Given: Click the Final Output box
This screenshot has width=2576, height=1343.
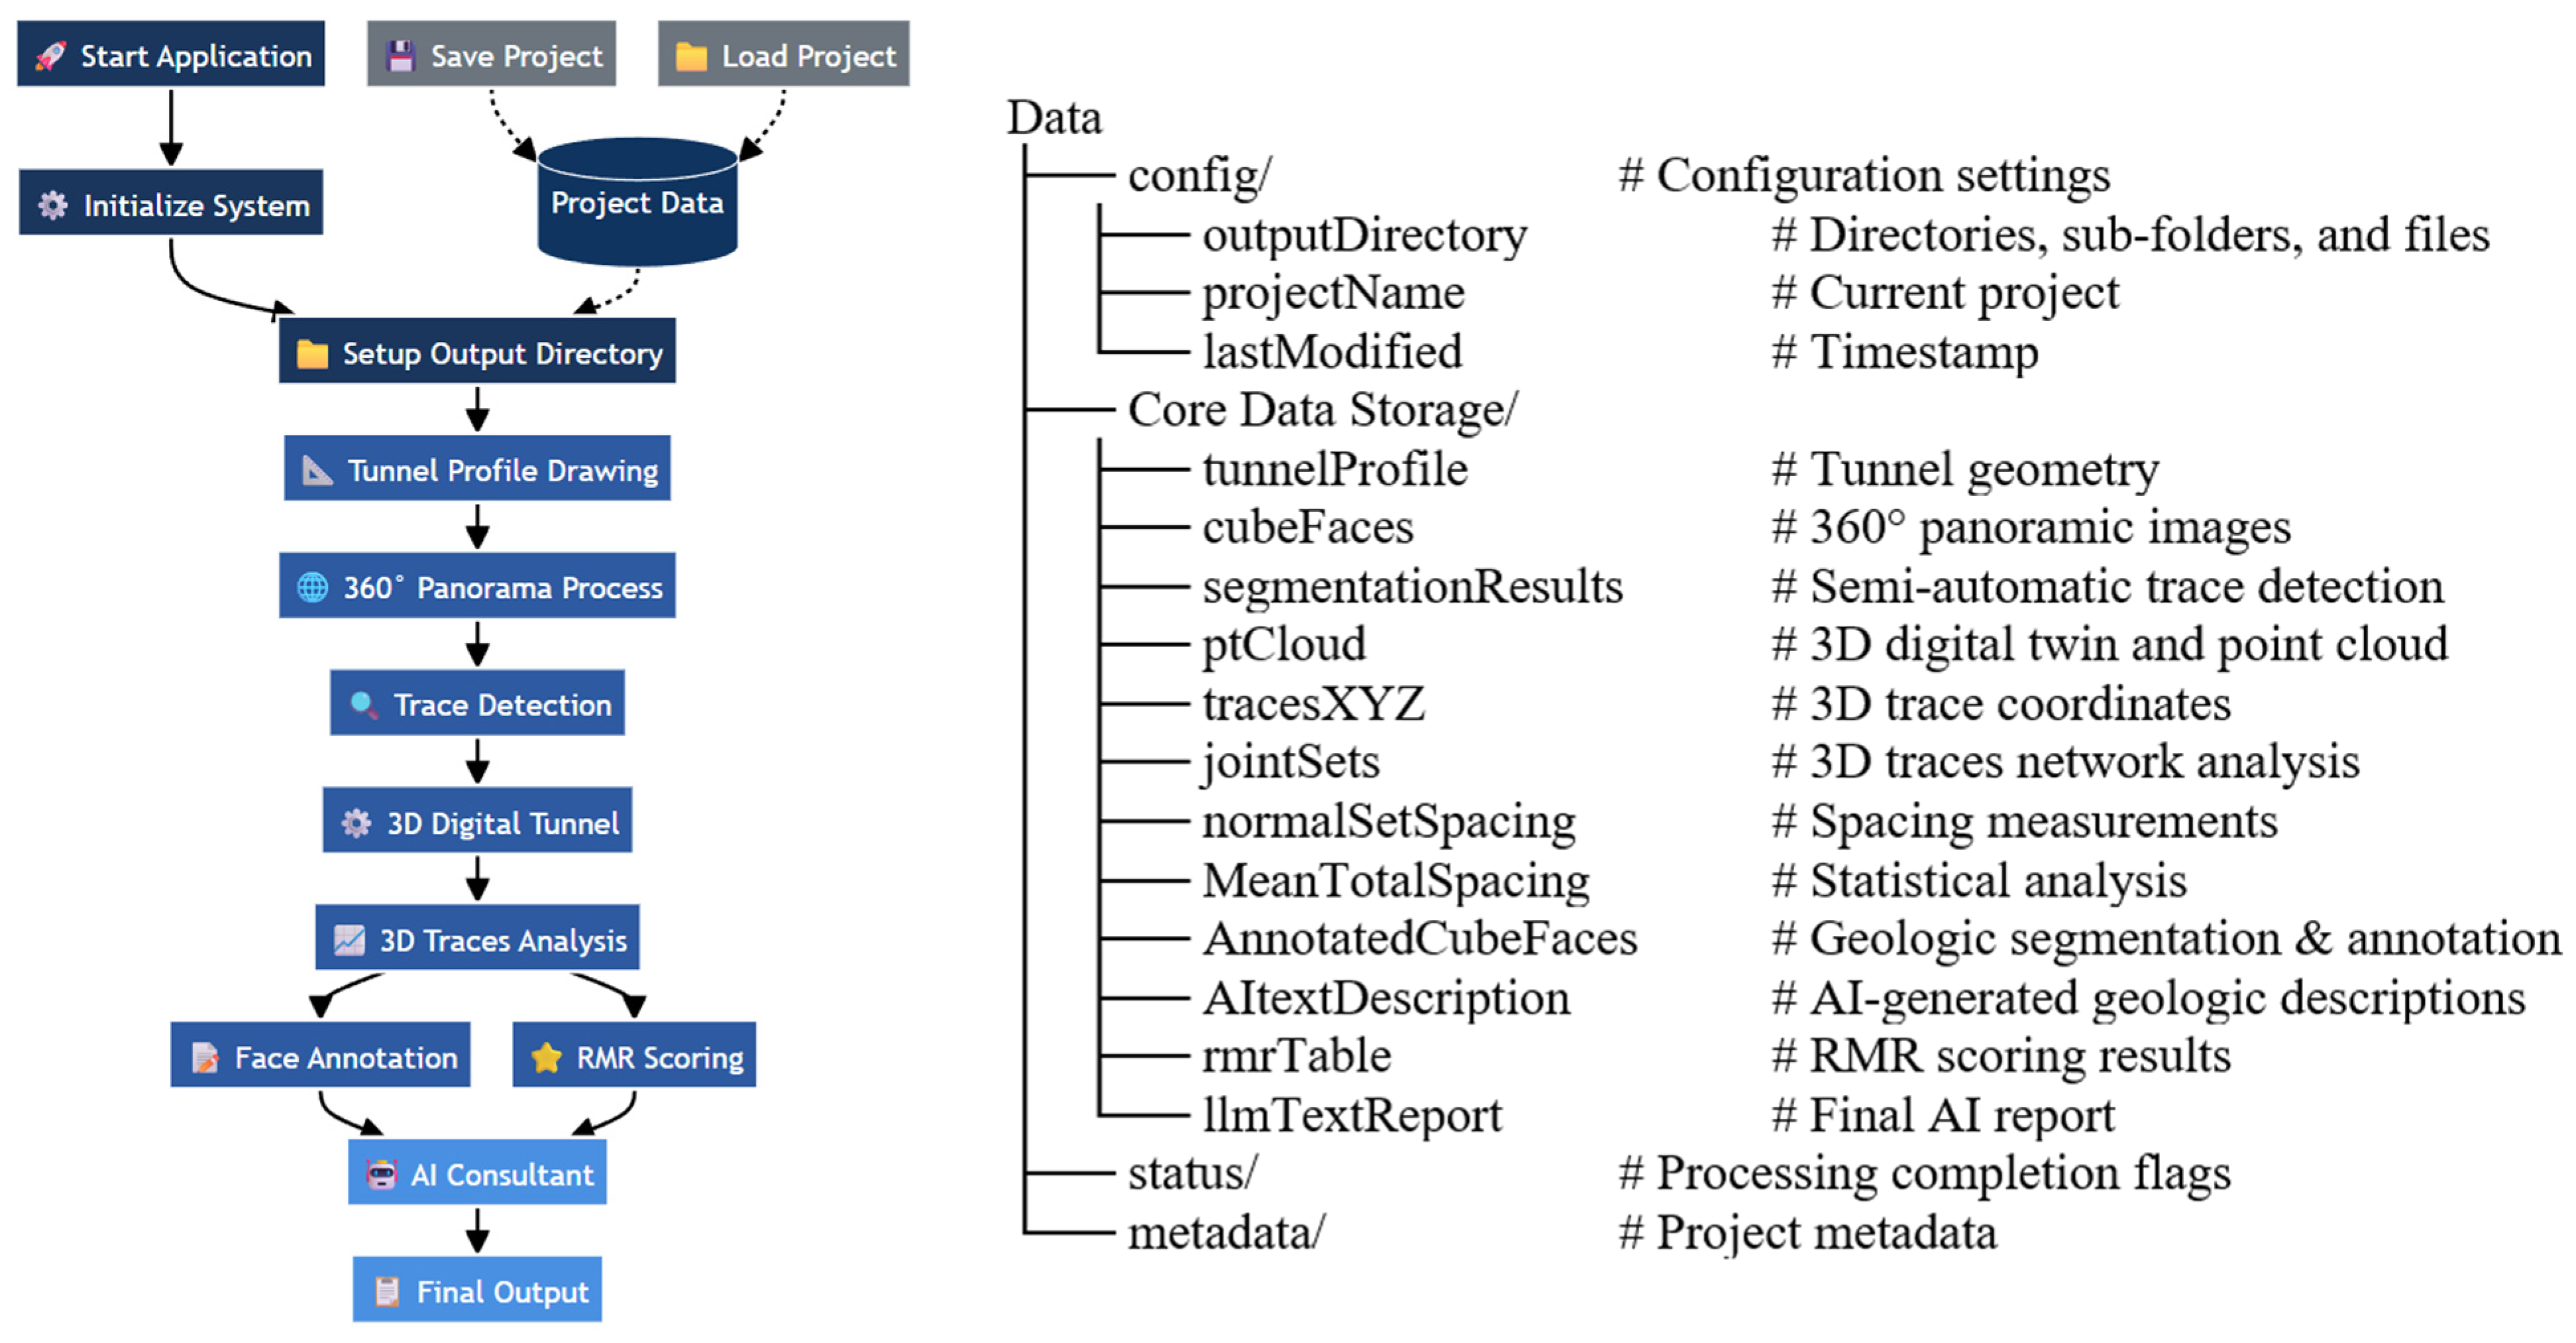Looking at the screenshot, I should (x=477, y=1289).
